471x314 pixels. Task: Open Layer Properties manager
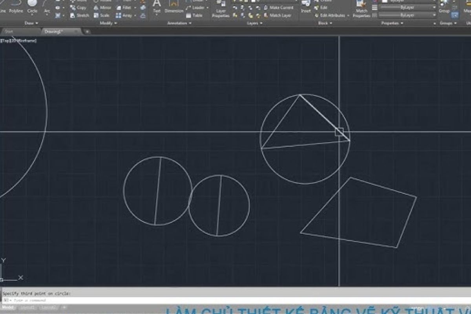(221, 9)
